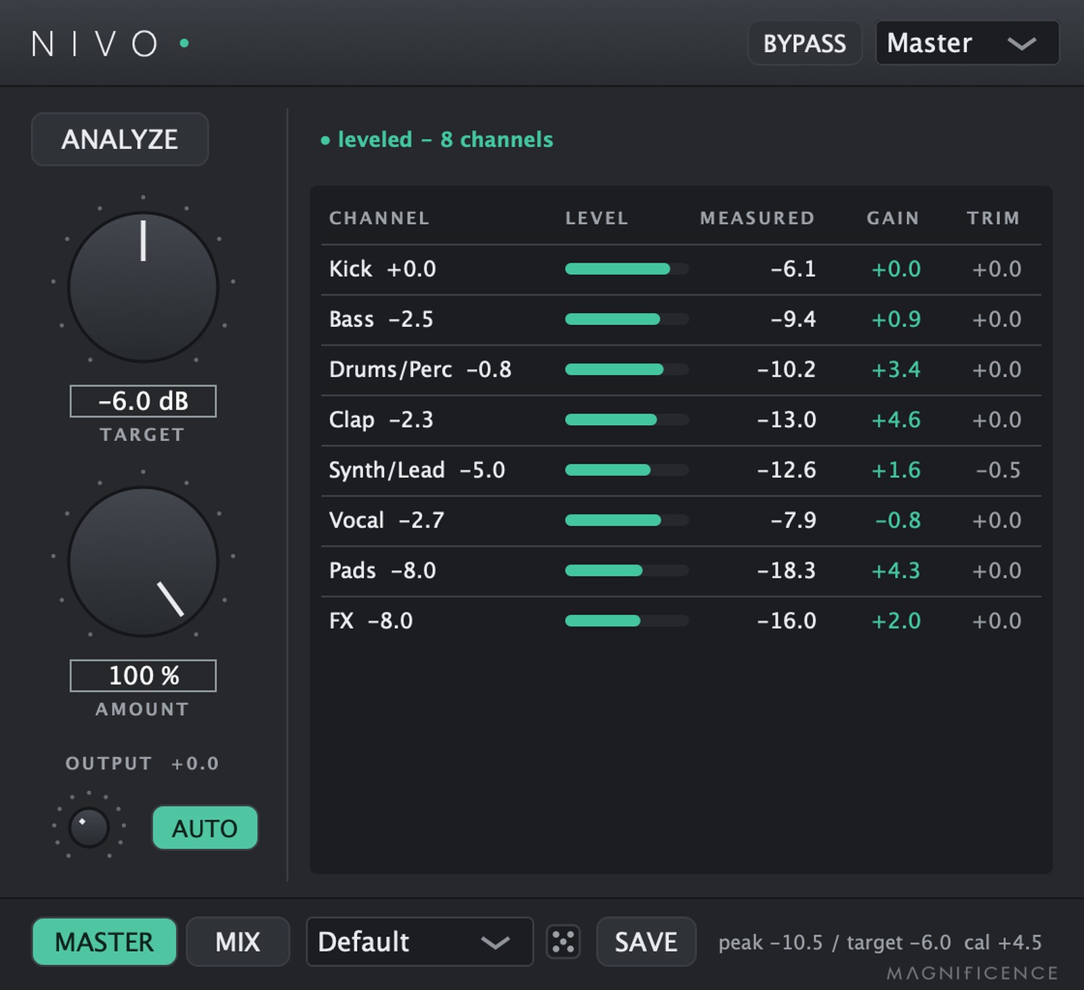The height and width of the screenshot is (990, 1084).
Task: Select the Synth/Lead channel name
Action: 387,470
